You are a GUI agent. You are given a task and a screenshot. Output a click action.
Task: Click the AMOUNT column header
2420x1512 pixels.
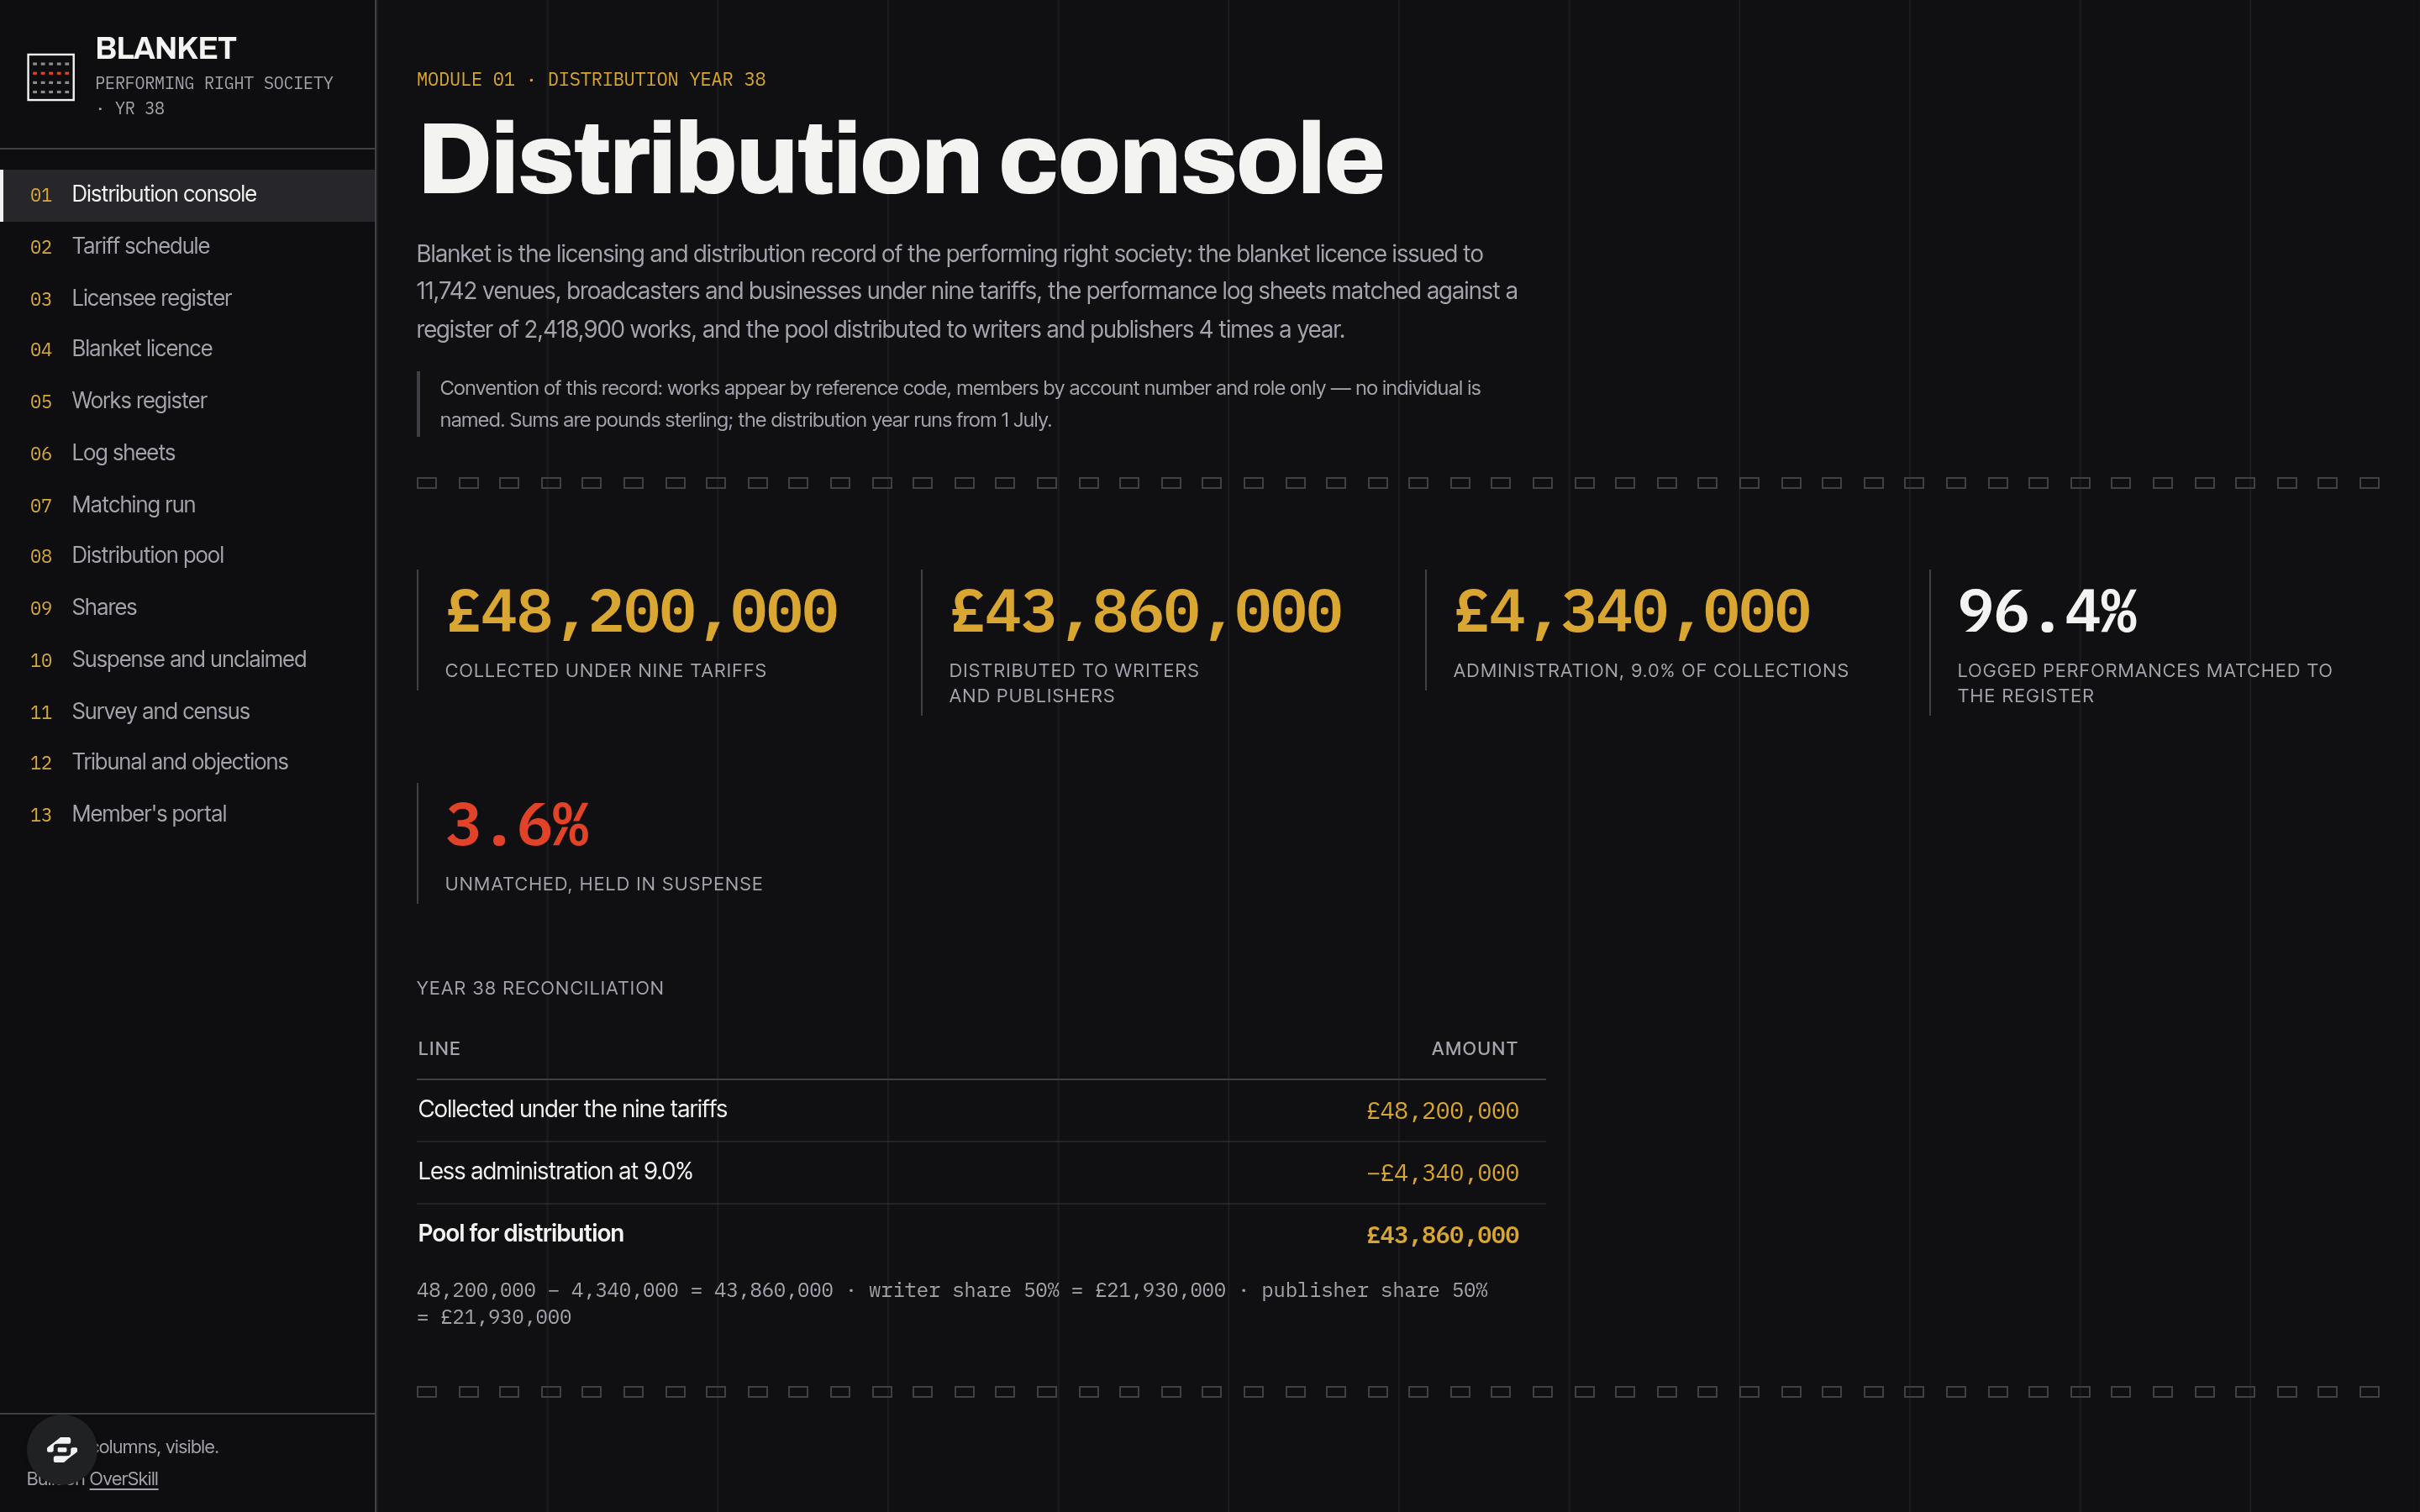(1474, 1048)
